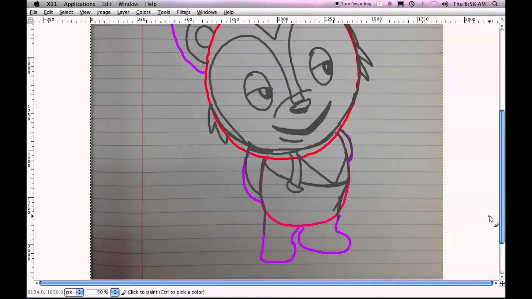Open the Apple menu
Viewport: 532px width, 299px height.
coord(37,4)
